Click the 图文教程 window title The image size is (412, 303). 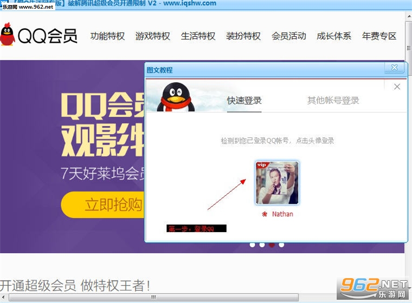[159, 70]
